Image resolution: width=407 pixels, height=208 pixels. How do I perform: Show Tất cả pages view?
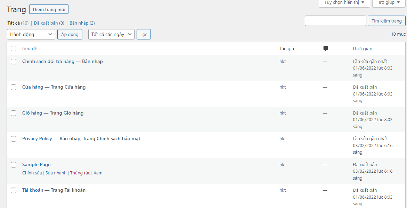pos(14,23)
